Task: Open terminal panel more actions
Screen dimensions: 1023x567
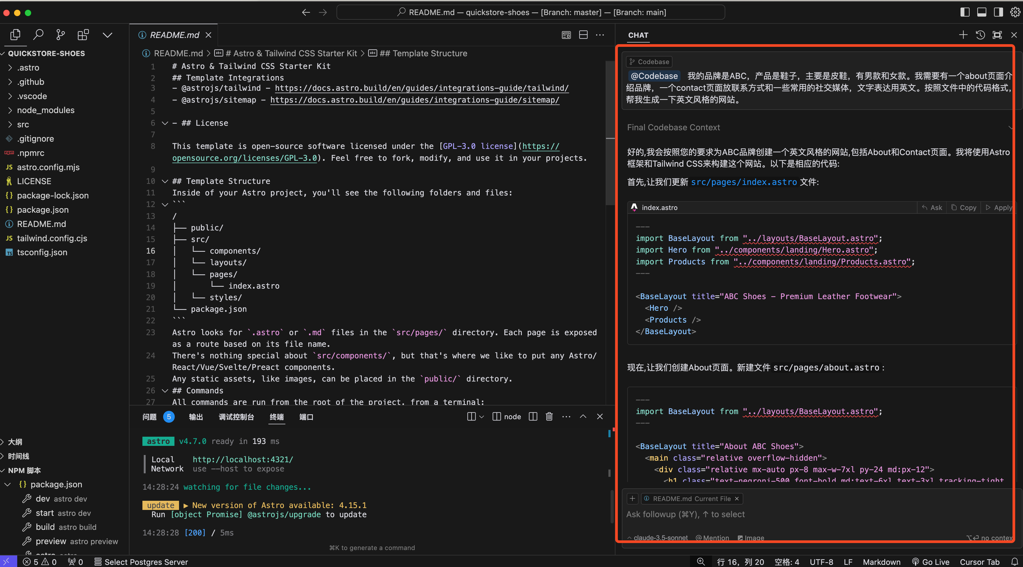Action: click(x=566, y=416)
